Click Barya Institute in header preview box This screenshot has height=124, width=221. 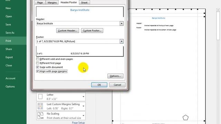80,10
